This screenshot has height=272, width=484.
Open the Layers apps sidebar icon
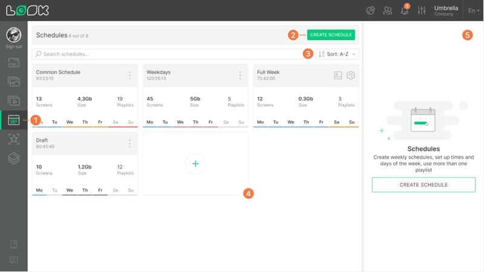pos(13,158)
